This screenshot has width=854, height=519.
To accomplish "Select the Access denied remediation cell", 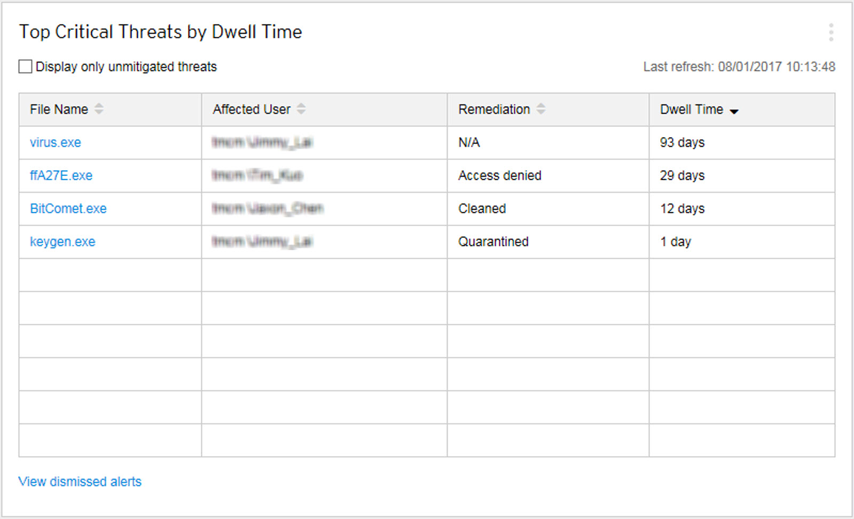I will pyautogui.click(x=500, y=175).
